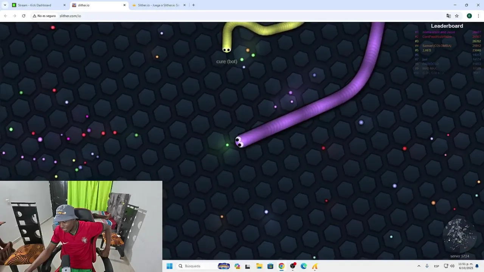Click the Leaderboard heading
This screenshot has width=484, height=272.
(x=447, y=26)
